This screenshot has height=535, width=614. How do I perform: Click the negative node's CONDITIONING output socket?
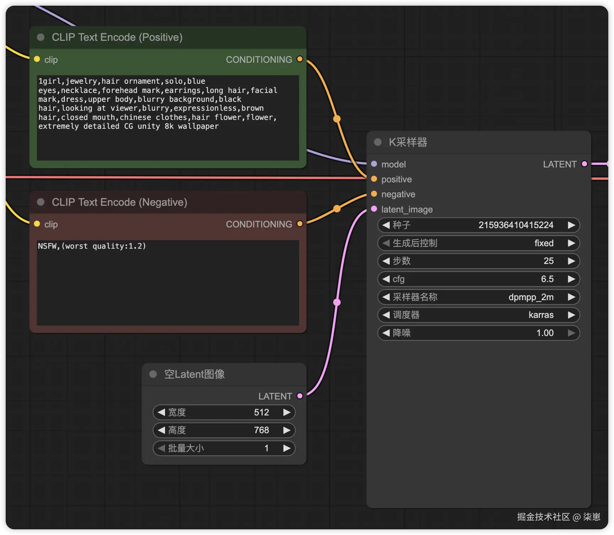coord(300,224)
